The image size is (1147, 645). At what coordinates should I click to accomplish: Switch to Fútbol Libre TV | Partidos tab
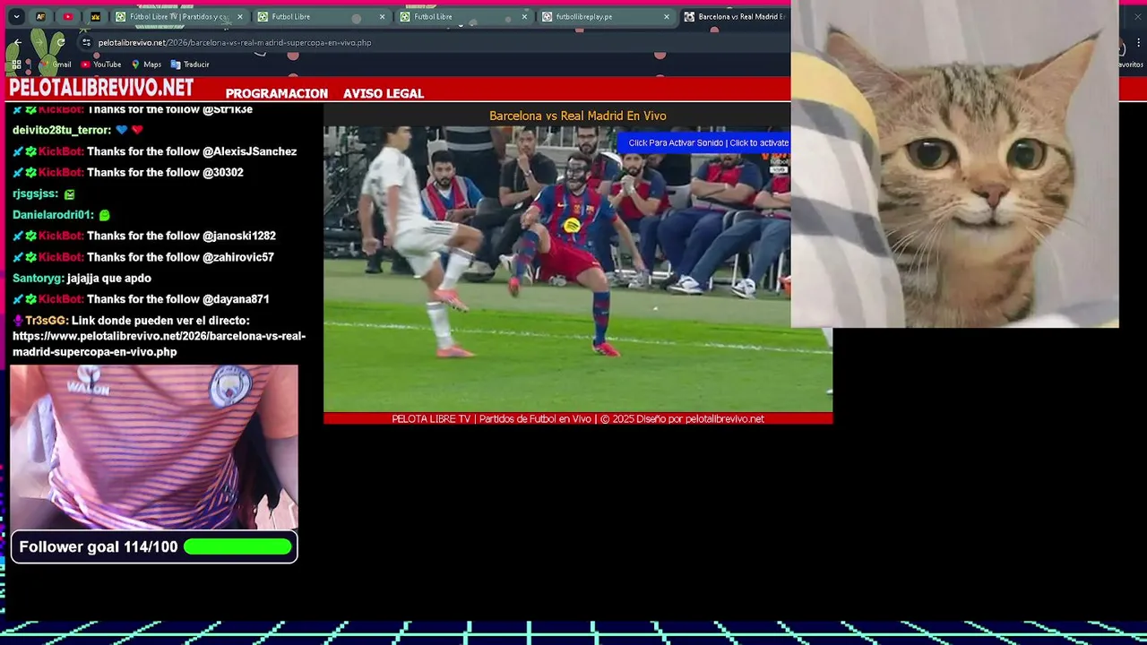(x=179, y=17)
